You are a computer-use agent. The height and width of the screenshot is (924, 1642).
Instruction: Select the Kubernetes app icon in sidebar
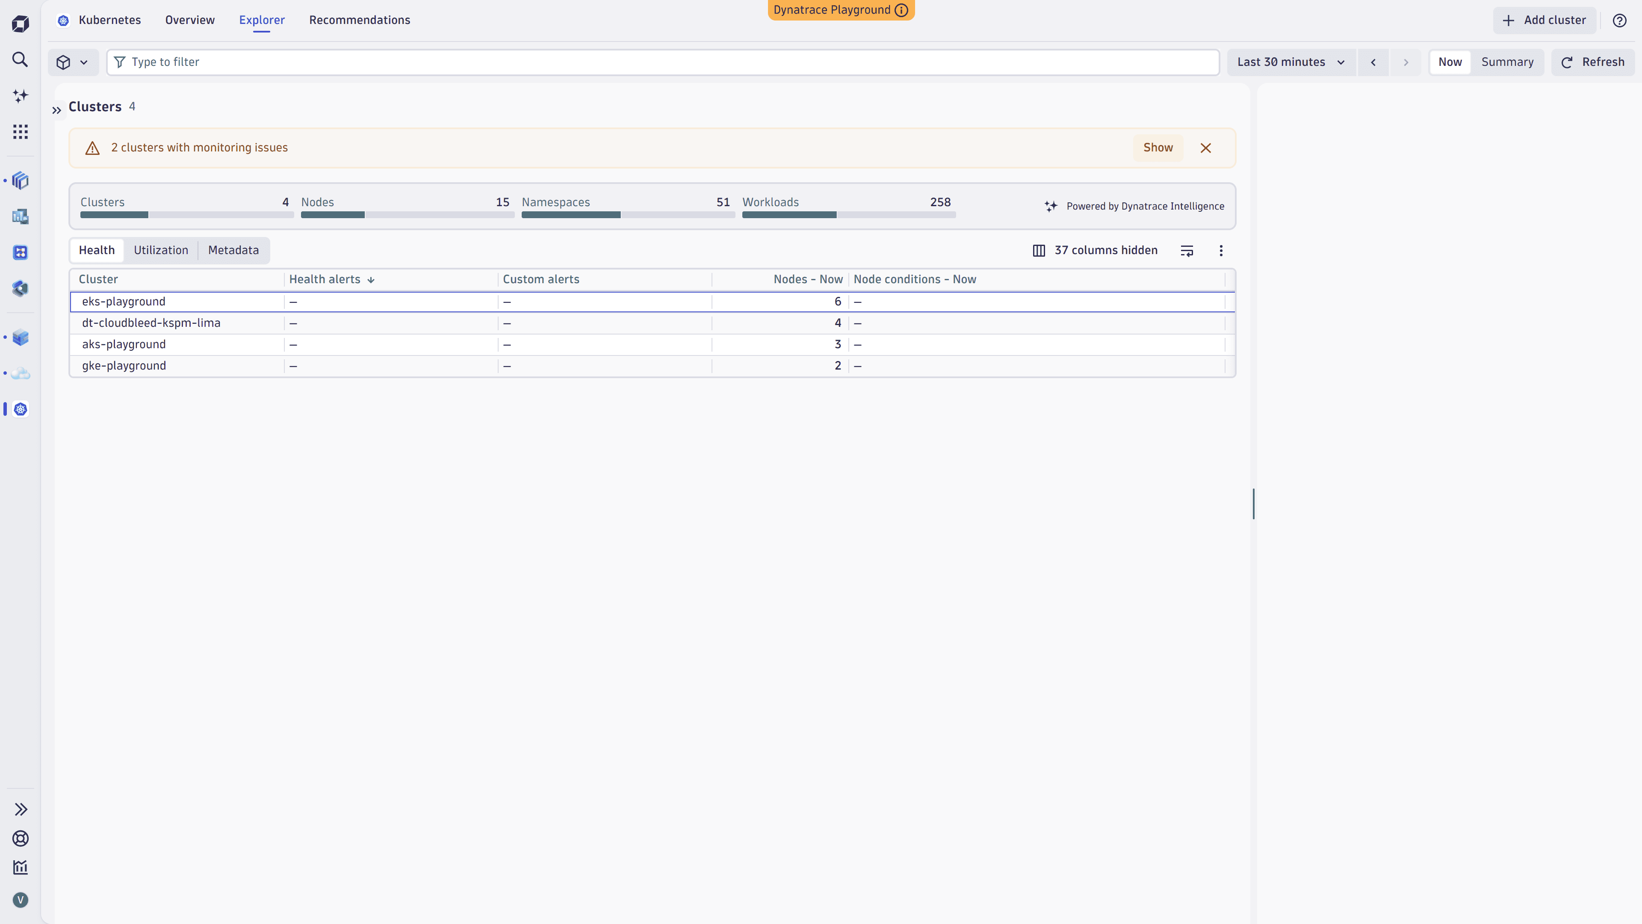click(21, 409)
